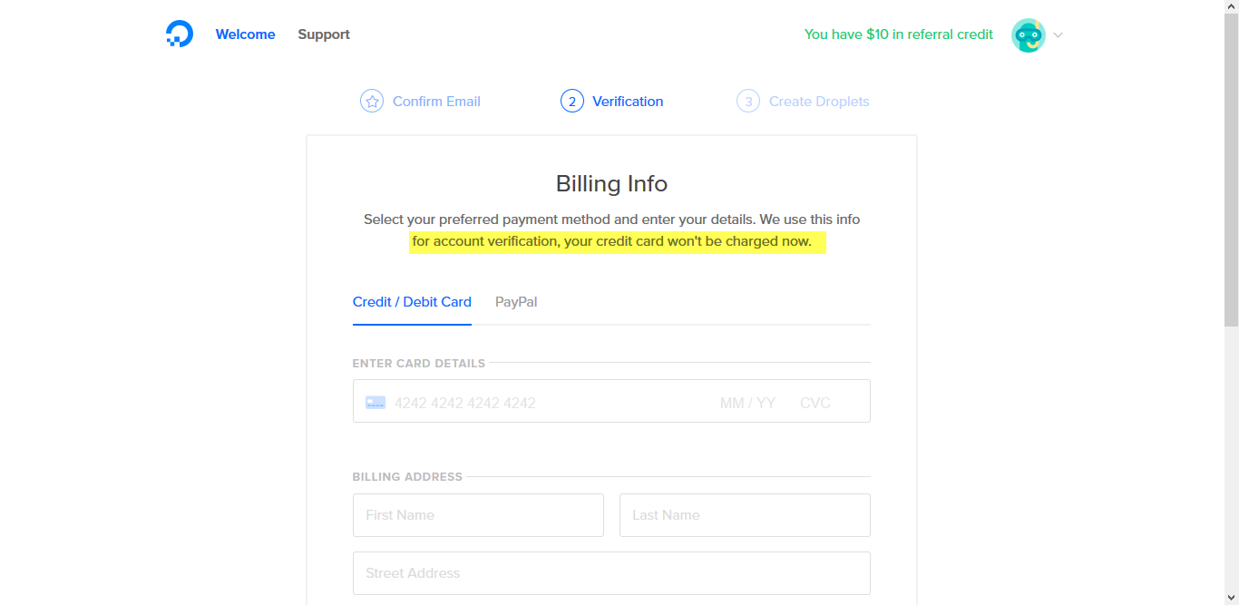
Task: Select the Credit / Debit Card tab
Action: [x=412, y=302]
